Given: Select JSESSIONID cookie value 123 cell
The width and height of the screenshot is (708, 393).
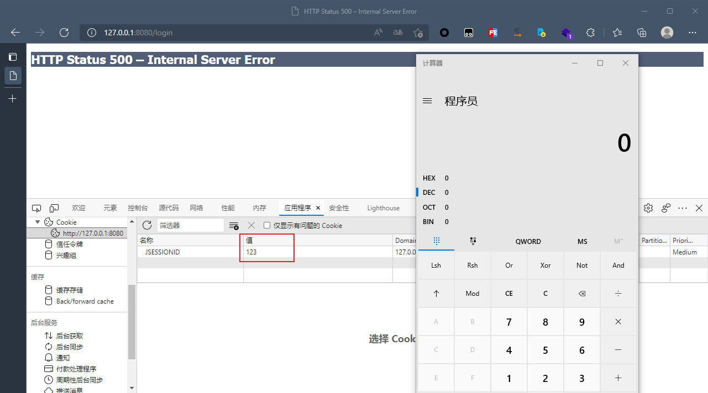Looking at the screenshot, I should 318,252.
